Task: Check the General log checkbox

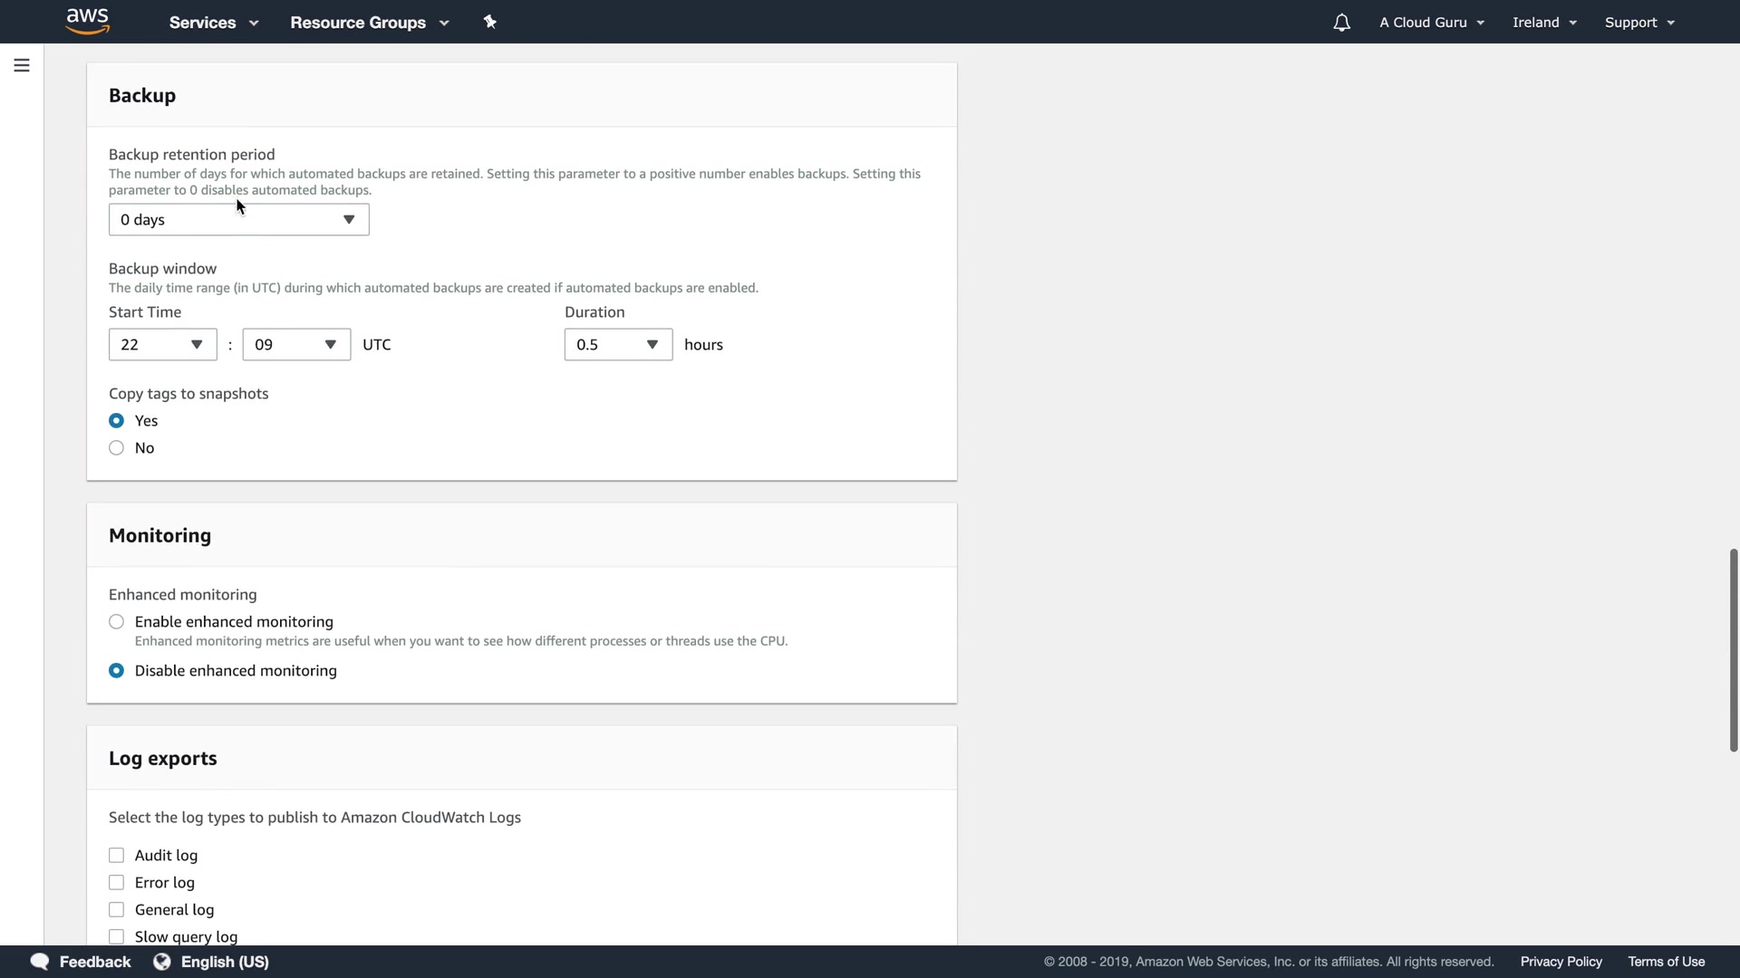Action: 116,910
